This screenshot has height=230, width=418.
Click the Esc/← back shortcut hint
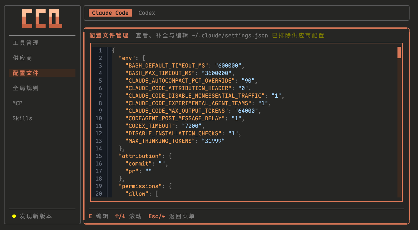click(157, 216)
